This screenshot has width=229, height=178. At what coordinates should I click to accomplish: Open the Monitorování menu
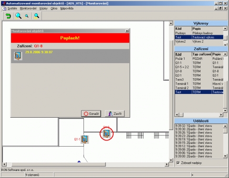(x=28, y=9)
